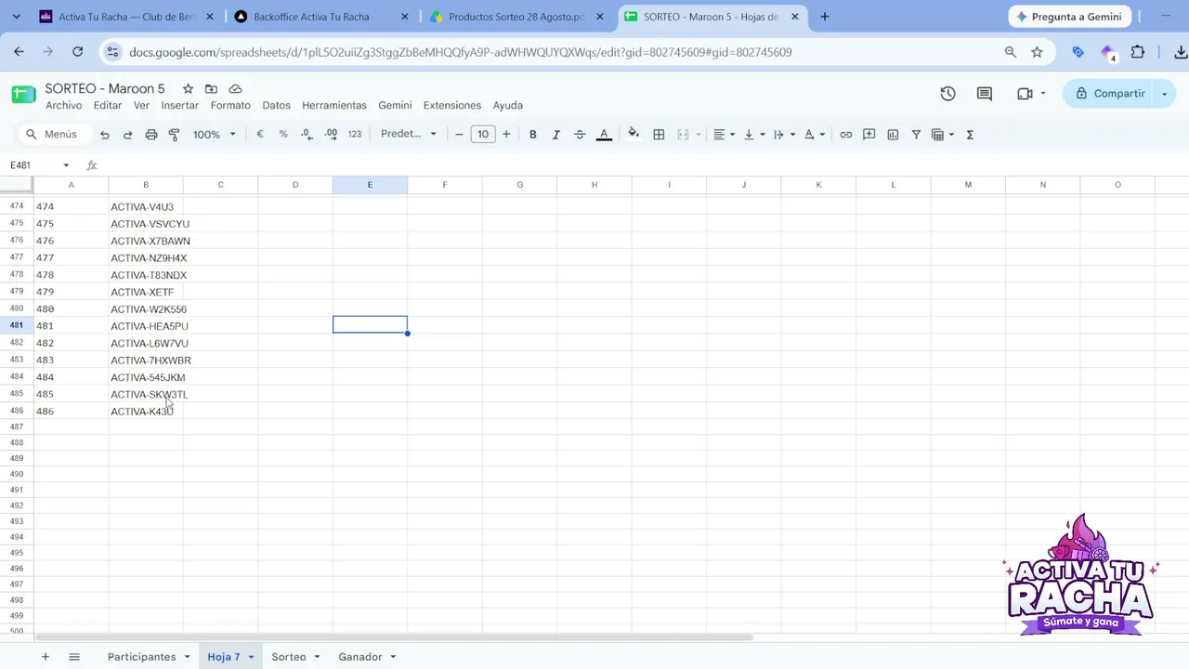This screenshot has width=1189, height=669.
Task: Reload the page in browser
Action: pos(77,52)
